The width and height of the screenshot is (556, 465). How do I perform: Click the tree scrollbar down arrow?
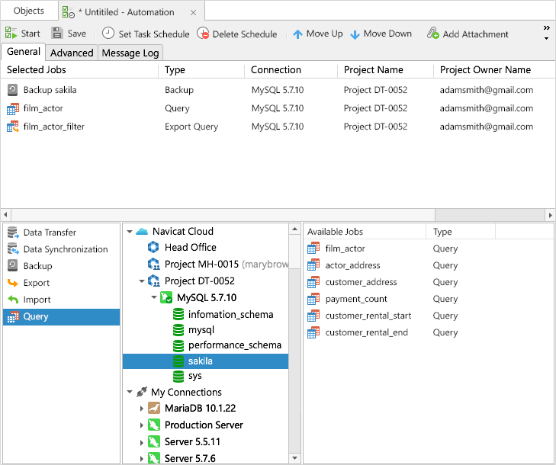(x=294, y=458)
